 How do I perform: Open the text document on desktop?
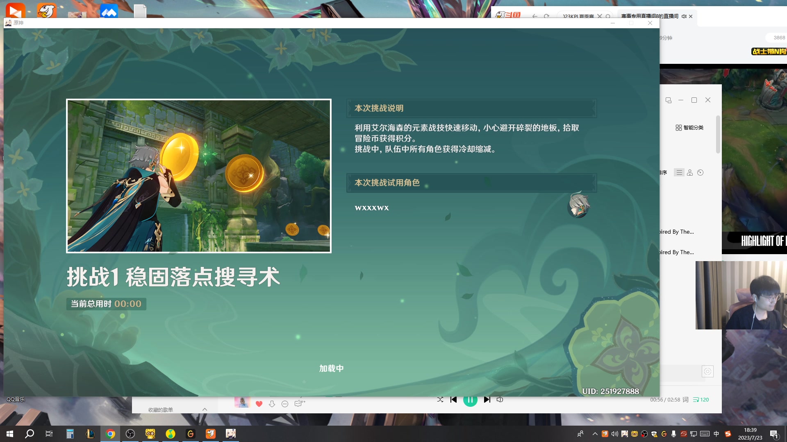[x=140, y=11]
